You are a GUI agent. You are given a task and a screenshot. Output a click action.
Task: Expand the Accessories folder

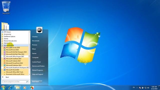[x=15, y=34]
